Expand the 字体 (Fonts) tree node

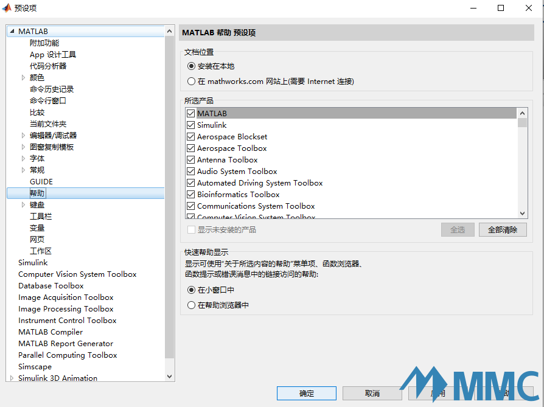(23, 159)
